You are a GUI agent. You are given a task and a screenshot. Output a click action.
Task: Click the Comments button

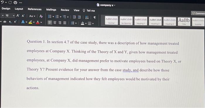point(198,13)
